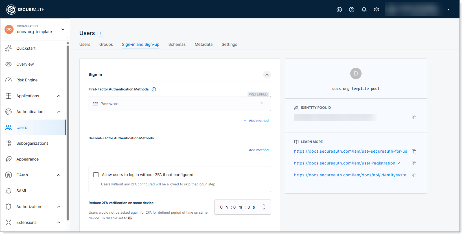Viewport: 464px width, 236px height.
Task: Click the D identity pool avatar
Action: click(356, 73)
